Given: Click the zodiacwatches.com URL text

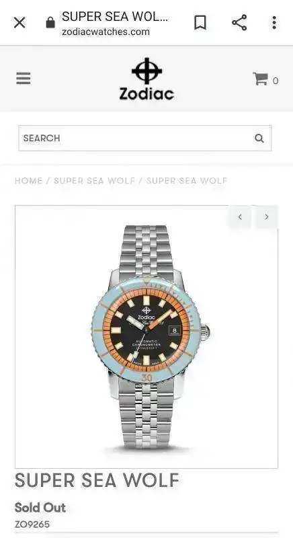Looking at the screenshot, I should click(x=106, y=32).
